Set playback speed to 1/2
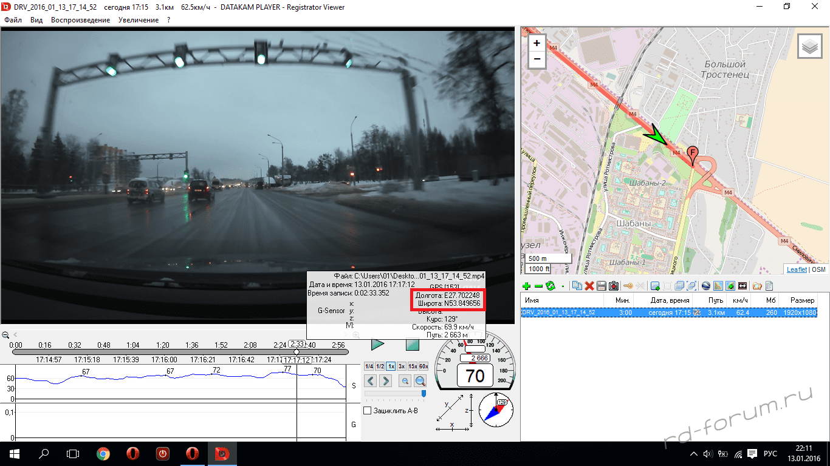The height and width of the screenshot is (466, 830). click(380, 366)
